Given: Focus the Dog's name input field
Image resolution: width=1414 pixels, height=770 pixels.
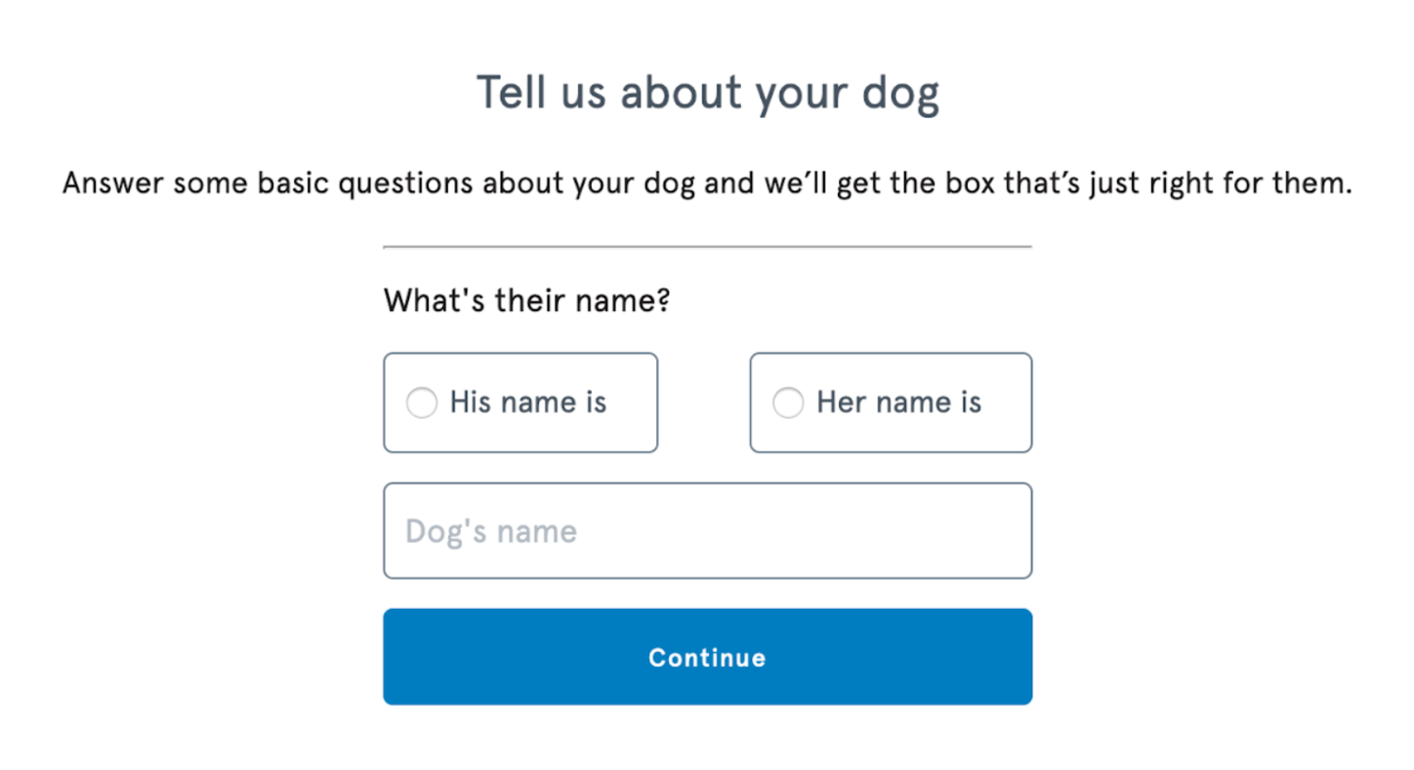Looking at the screenshot, I should 707,531.
